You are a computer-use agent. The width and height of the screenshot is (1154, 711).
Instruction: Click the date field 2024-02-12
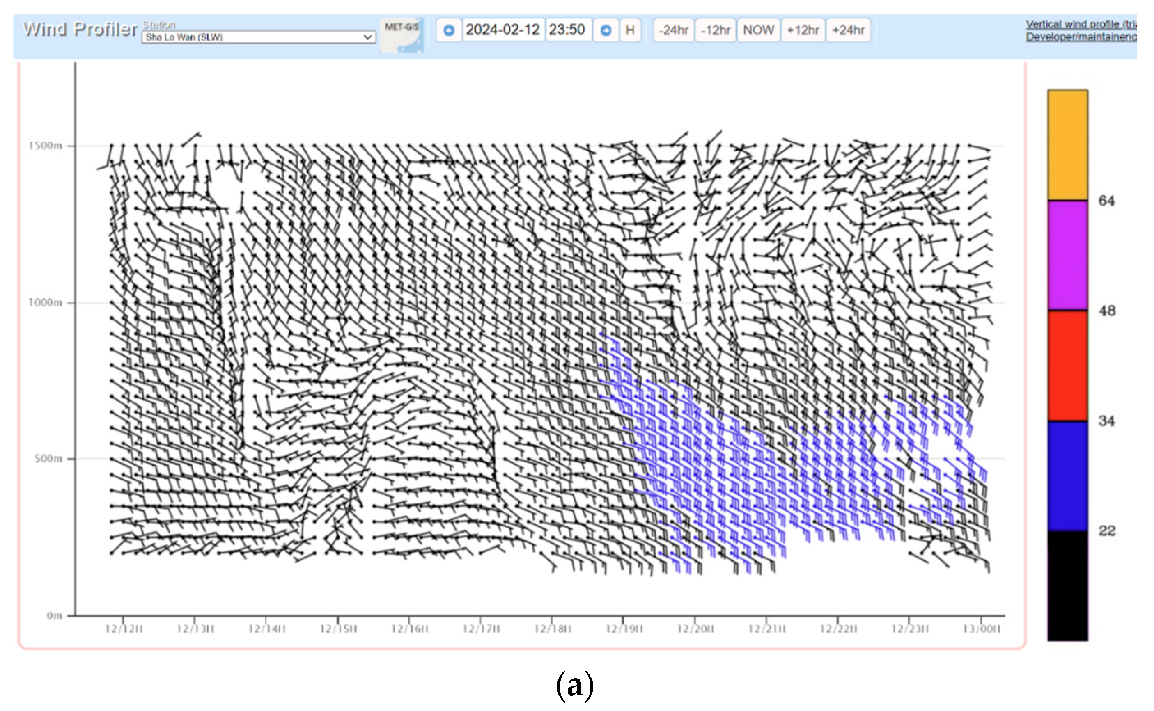(503, 30)
